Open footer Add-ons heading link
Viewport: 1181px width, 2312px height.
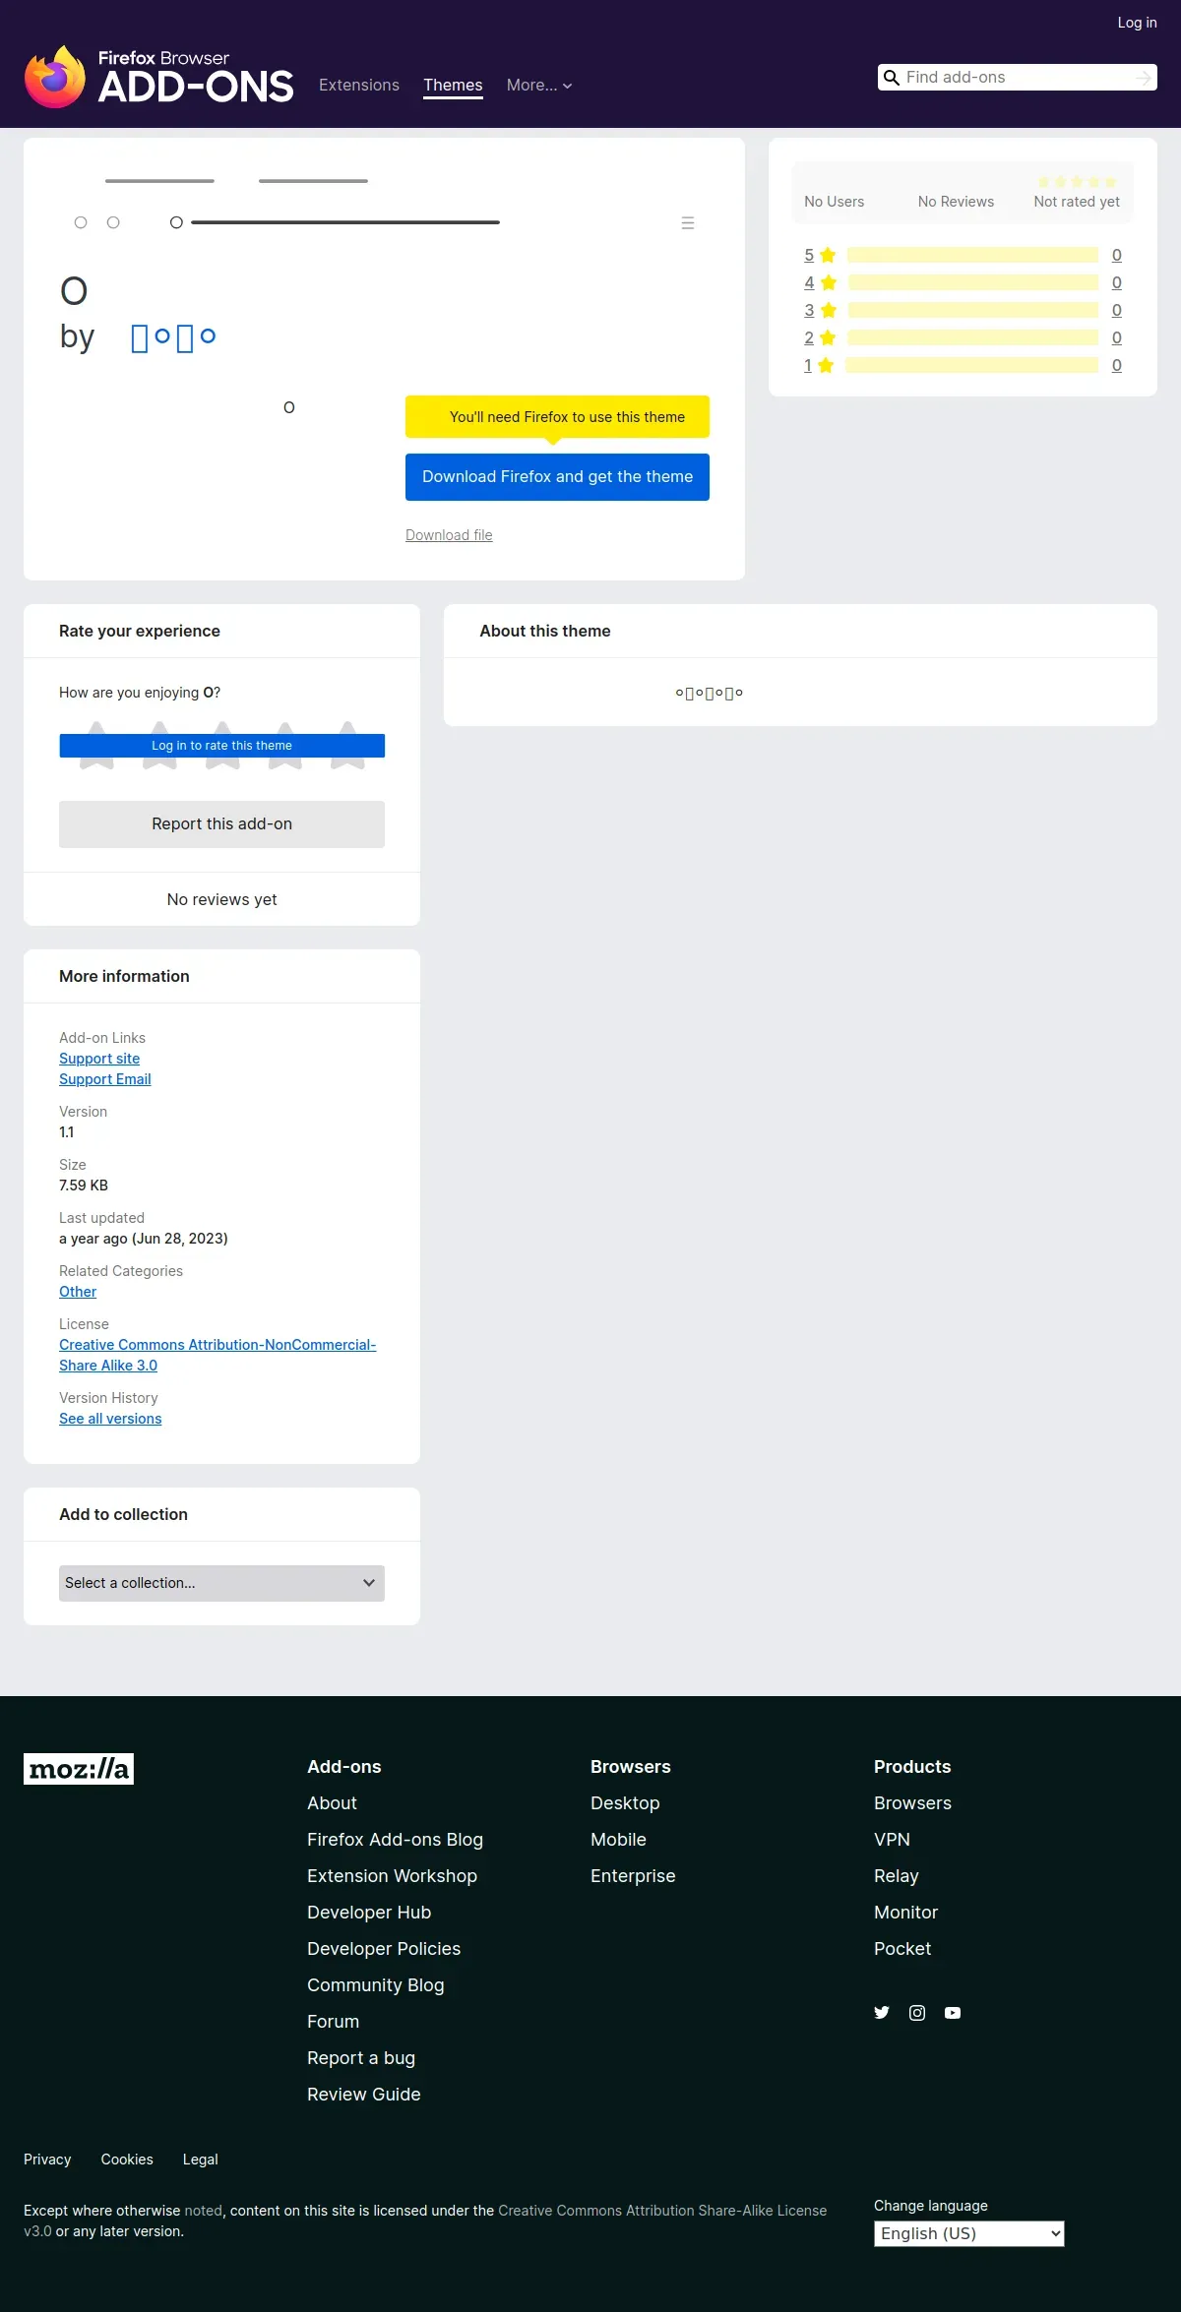(343, 1767)
